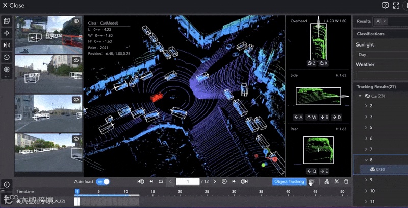Viewport: 408px width, 208px height.
Task: Open the Sunlight Day dropdown
Action: [381, 55]
